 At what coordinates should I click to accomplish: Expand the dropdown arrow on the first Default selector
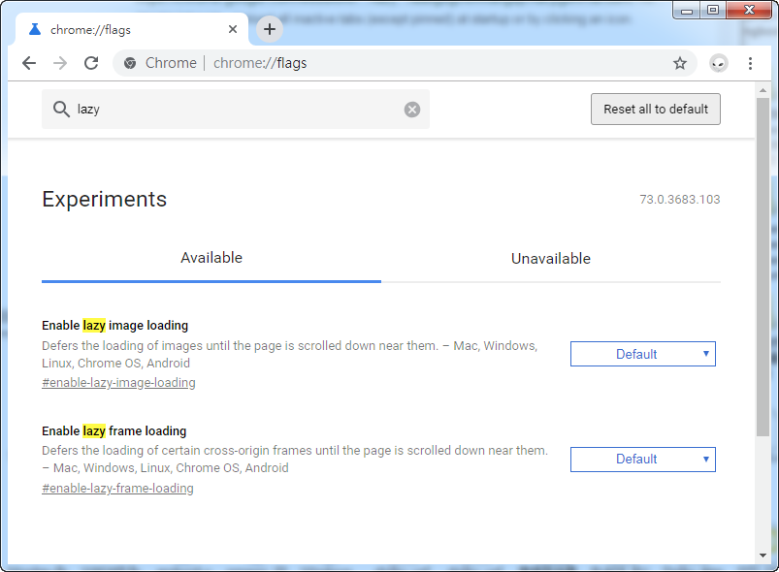(705, 353)
